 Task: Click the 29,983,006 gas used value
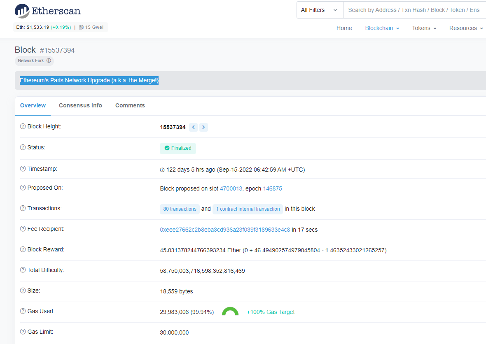[x=187, y=312]
